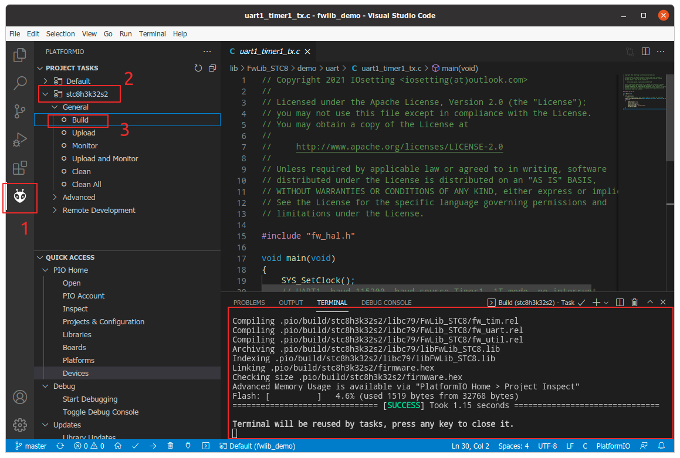Start a PlatformIO Upload via status bar arrow
The image size is (680, 458).
pyautogui.click(x=153, y=446)
